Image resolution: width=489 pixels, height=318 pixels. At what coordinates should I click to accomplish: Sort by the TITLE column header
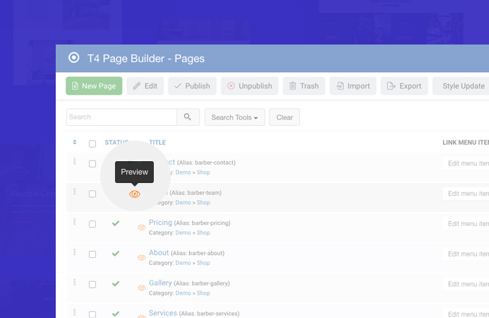point(157,143)
